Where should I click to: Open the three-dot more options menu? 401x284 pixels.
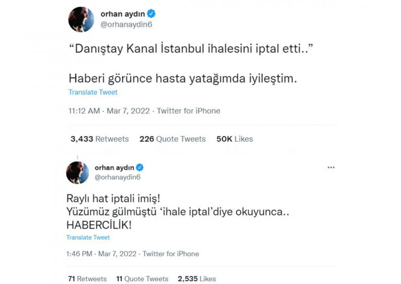[x=331, y=167]
